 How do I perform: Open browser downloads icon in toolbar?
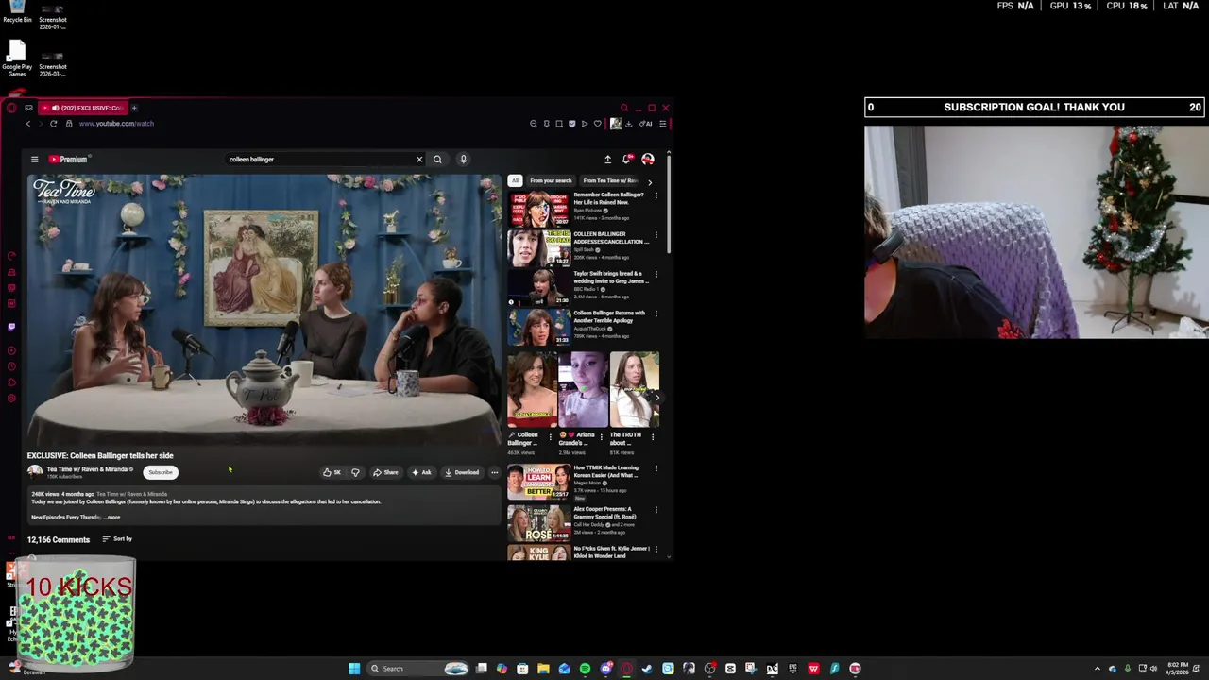pos(628,124)
